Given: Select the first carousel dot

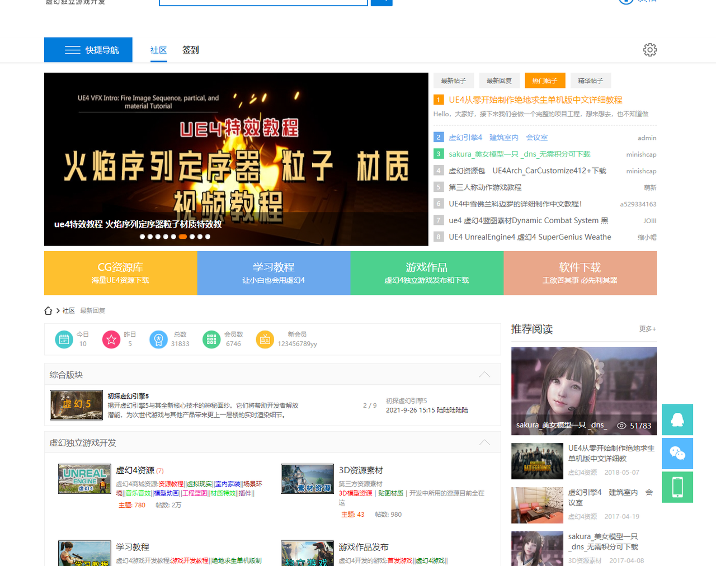Looking at the screenshot, I should coord(142,237).
